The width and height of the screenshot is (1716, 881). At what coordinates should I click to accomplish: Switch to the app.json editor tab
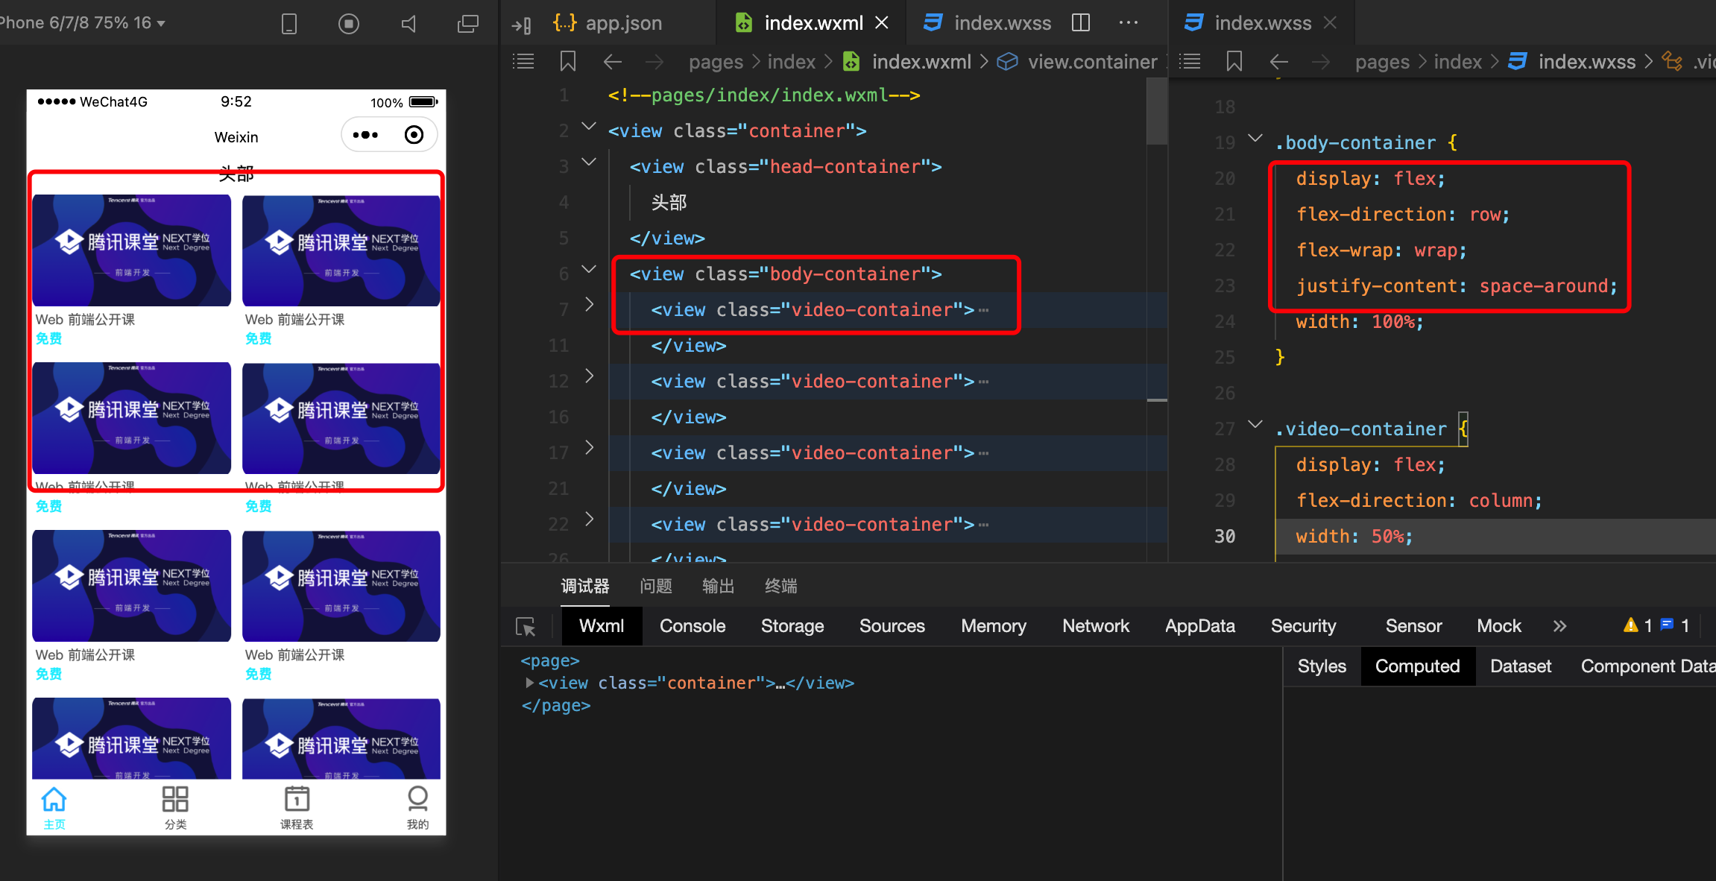608,23
